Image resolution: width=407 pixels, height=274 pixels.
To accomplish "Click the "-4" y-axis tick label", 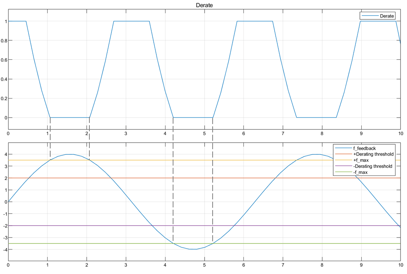I will click(x=5, y=250).
